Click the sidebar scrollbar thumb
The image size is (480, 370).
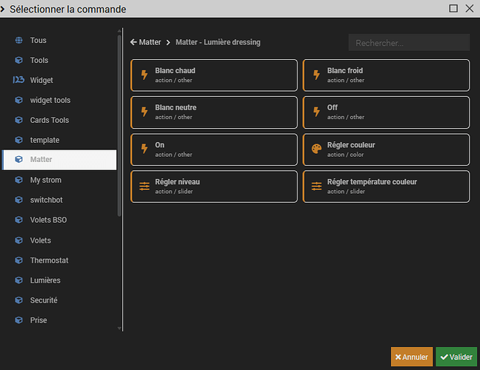(x=119, y=126)
